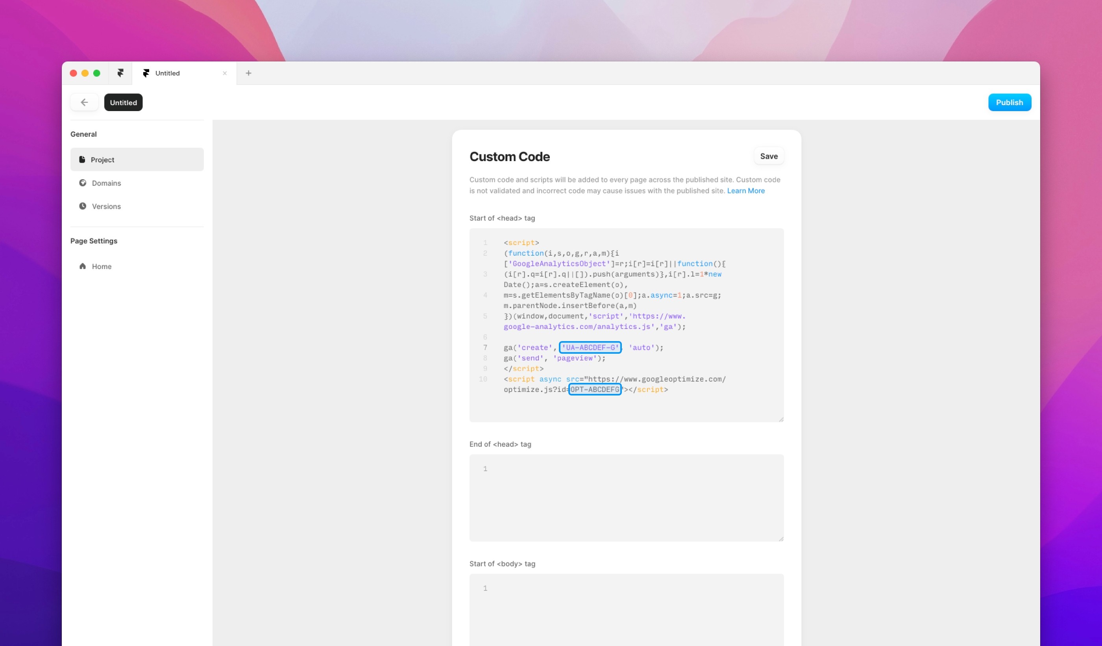The image size is (1102, 646).
Task: Click the Framer icon in Untitled tab
Action: [x=146, y=73]
